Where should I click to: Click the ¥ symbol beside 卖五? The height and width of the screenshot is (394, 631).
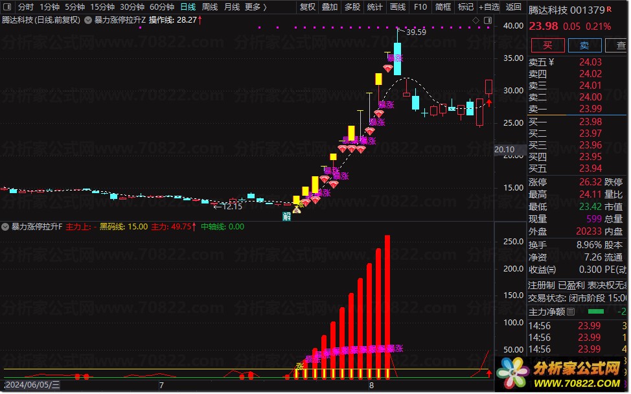tap(551, 62)
